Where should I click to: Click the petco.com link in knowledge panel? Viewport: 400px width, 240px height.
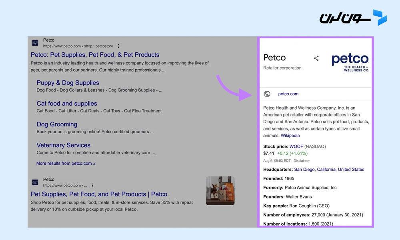[x=288, y=94]
